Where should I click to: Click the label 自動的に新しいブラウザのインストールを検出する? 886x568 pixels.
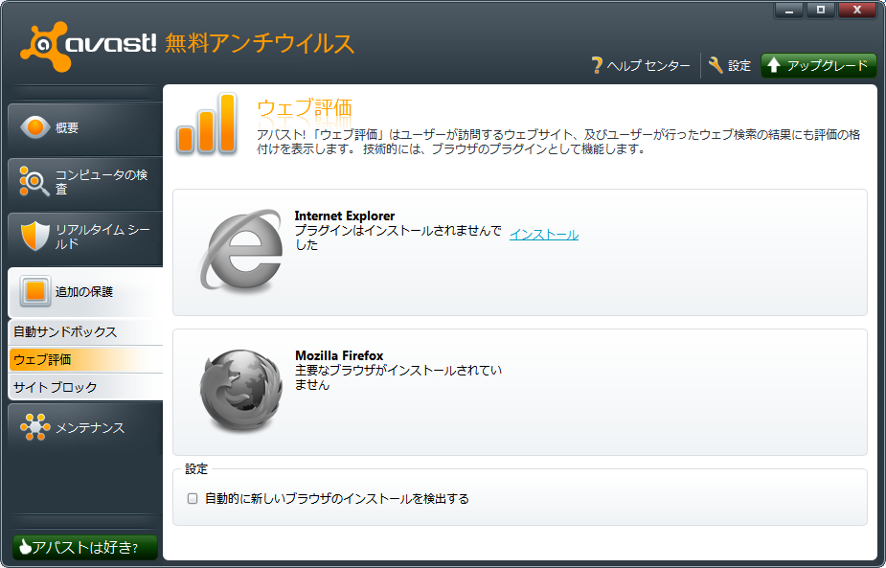tap(337, 498)
